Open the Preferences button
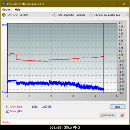 tap(108, 115)
